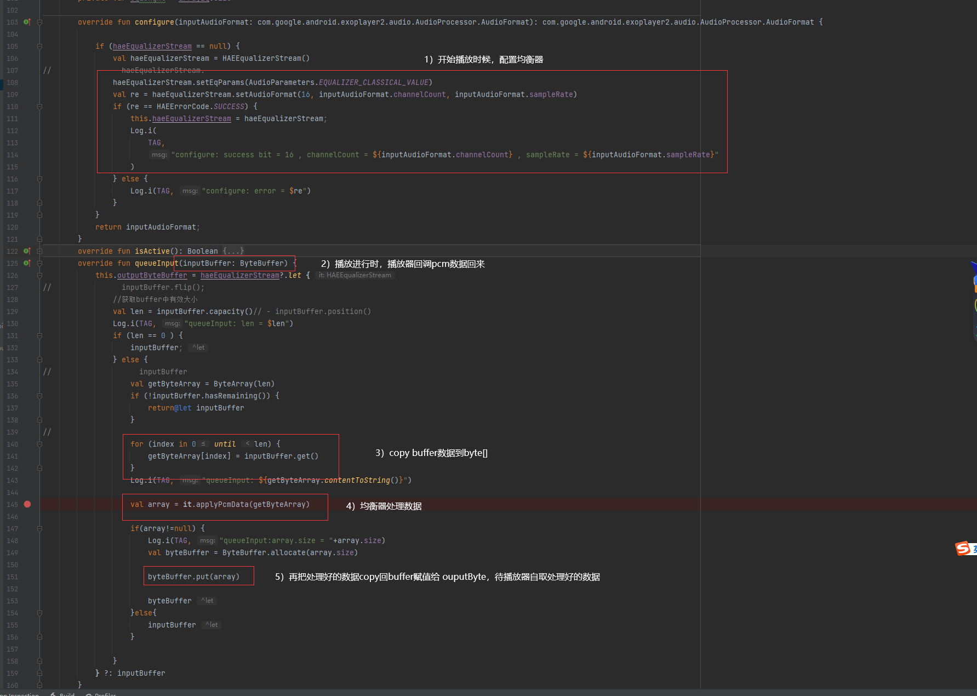Screen dimensions: 977x696
Task: Remove the red breakpoint on line 145
Action: pos(27,504)
